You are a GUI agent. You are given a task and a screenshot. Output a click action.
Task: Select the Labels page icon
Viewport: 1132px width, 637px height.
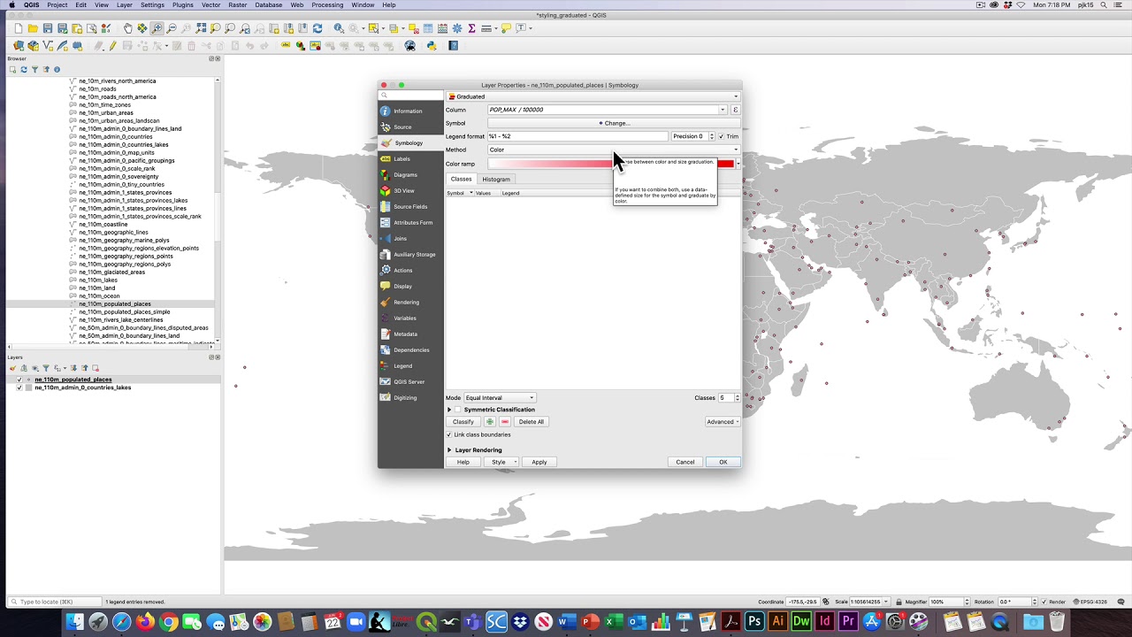pyautogui.click(x=385, y=159)
